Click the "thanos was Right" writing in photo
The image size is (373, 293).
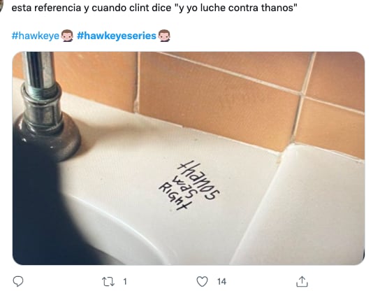[189, 186]
